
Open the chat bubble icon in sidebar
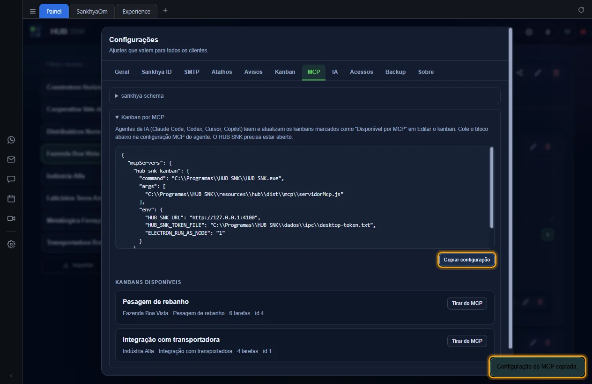[x=11, y=179]
